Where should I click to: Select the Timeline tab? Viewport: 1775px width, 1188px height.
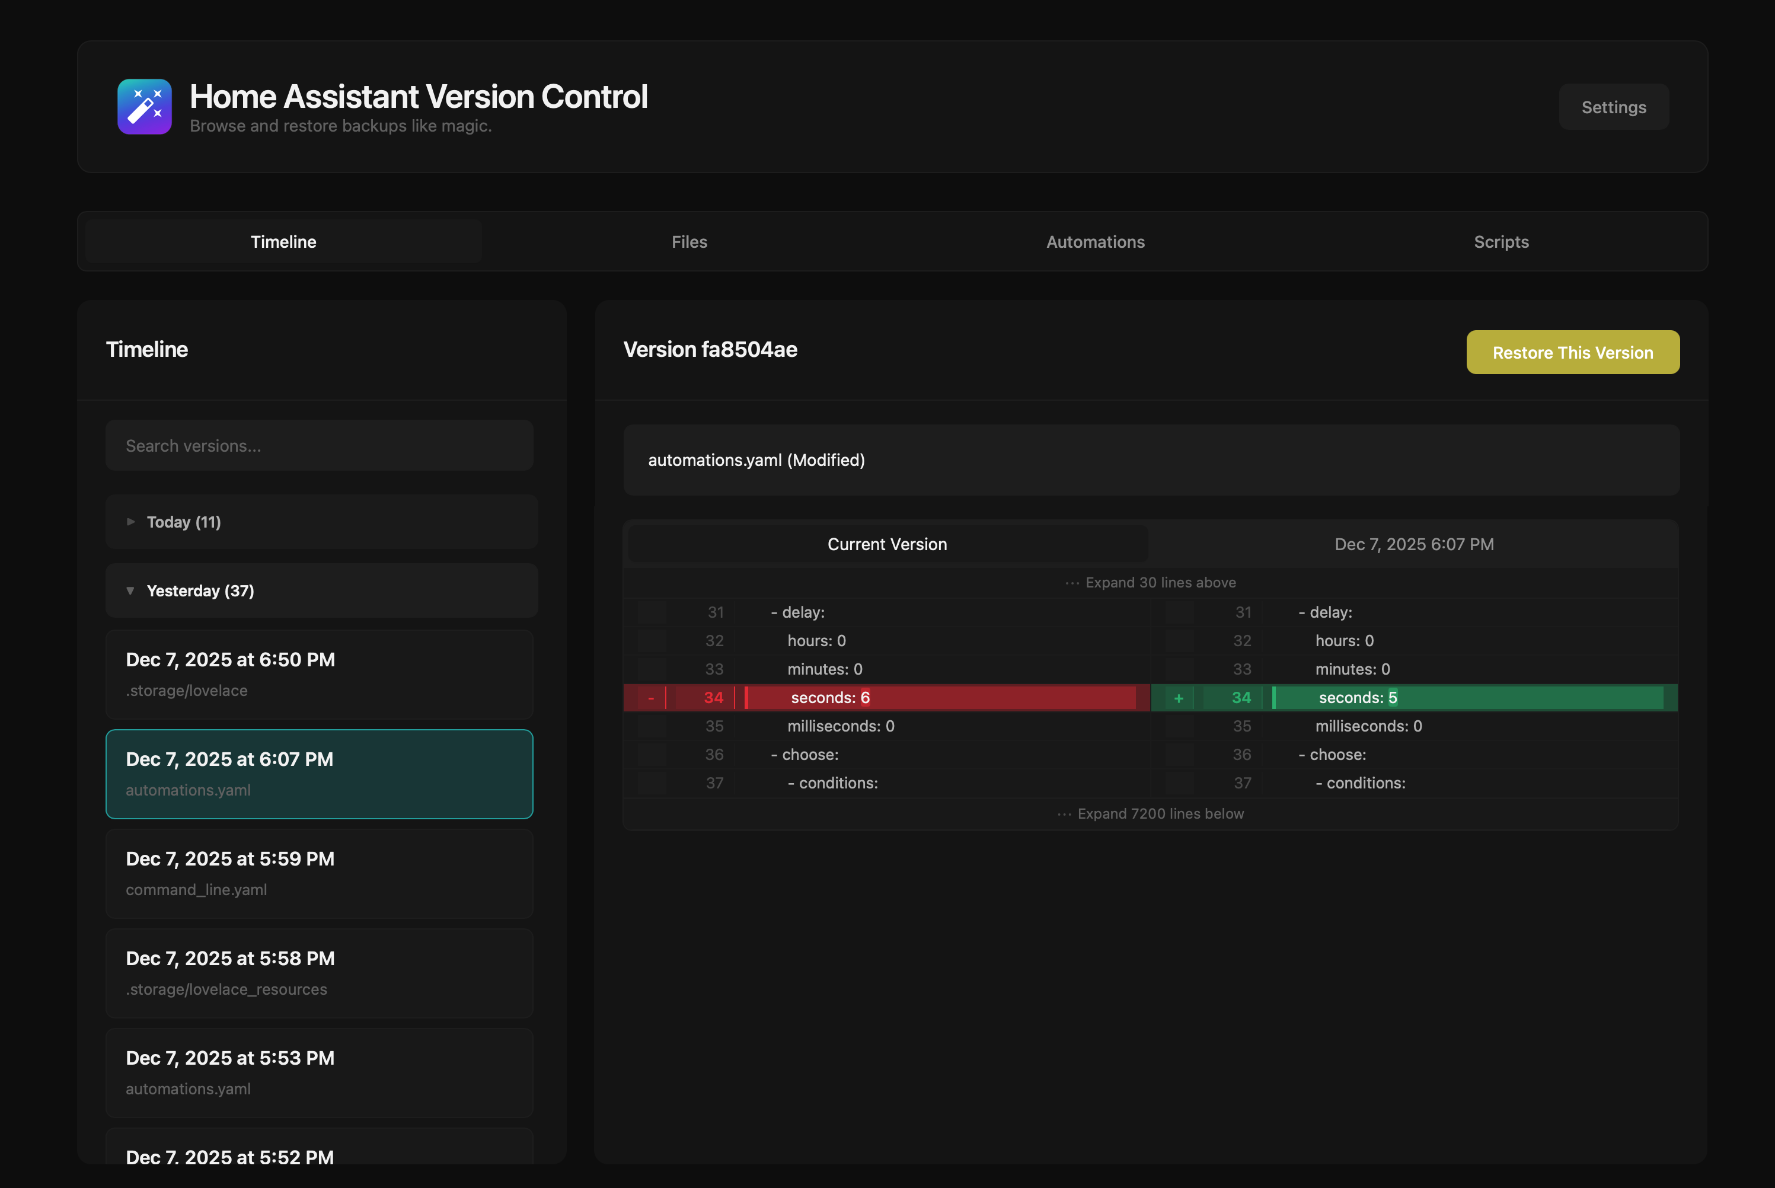tap(283, 242)
